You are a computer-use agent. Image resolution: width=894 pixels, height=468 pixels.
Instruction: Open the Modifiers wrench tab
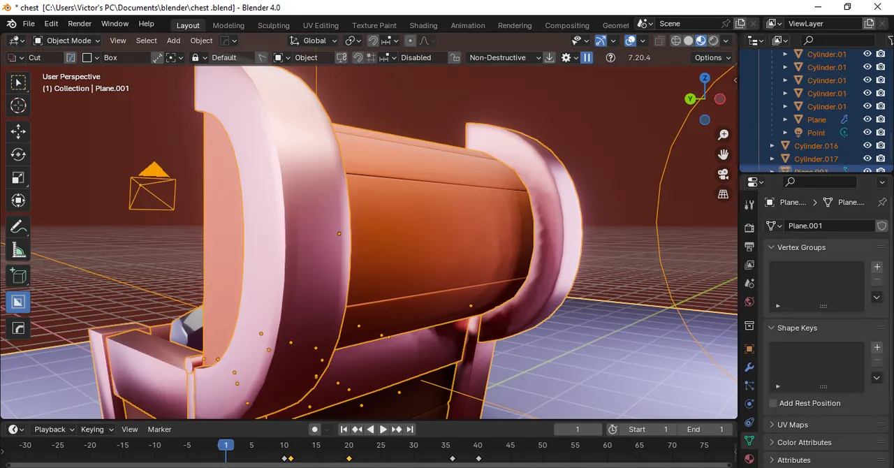(x=749, y=367)
